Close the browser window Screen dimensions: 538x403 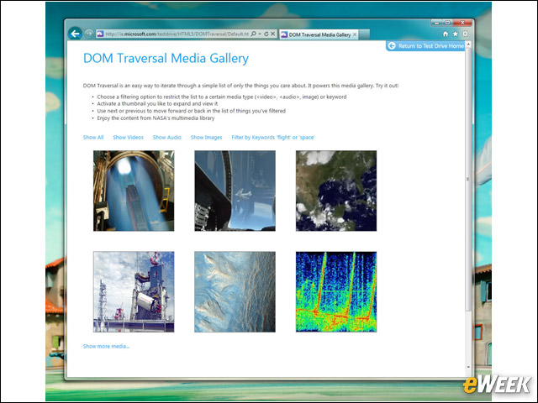[x=462, y=23]
